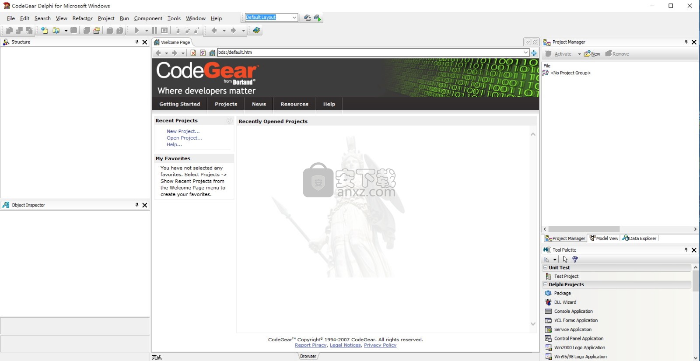
Task: Collapse the Unit Test category
Action: pos(545,267)
